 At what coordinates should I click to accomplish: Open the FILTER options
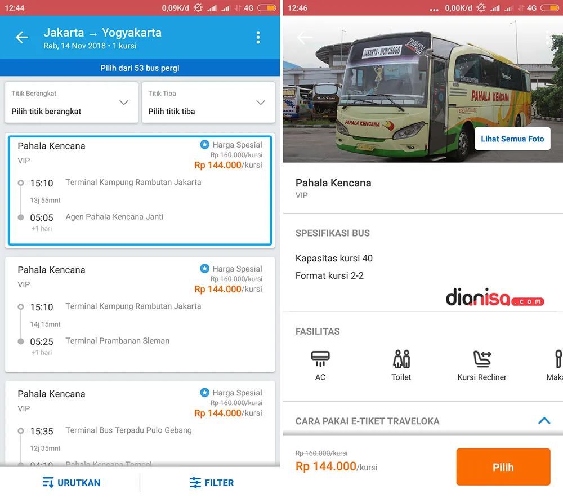[212, 482]
